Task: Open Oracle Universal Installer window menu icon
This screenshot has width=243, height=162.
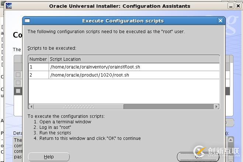Action: (x=9, y=6)
